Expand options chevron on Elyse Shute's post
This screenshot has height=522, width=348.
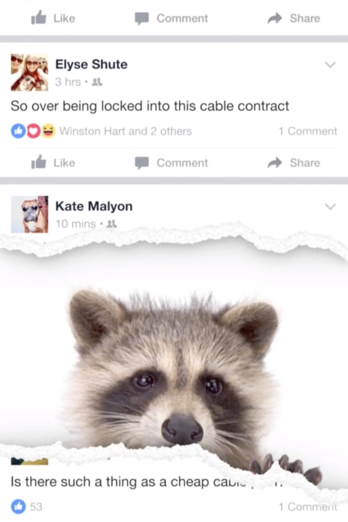point(330,64)
